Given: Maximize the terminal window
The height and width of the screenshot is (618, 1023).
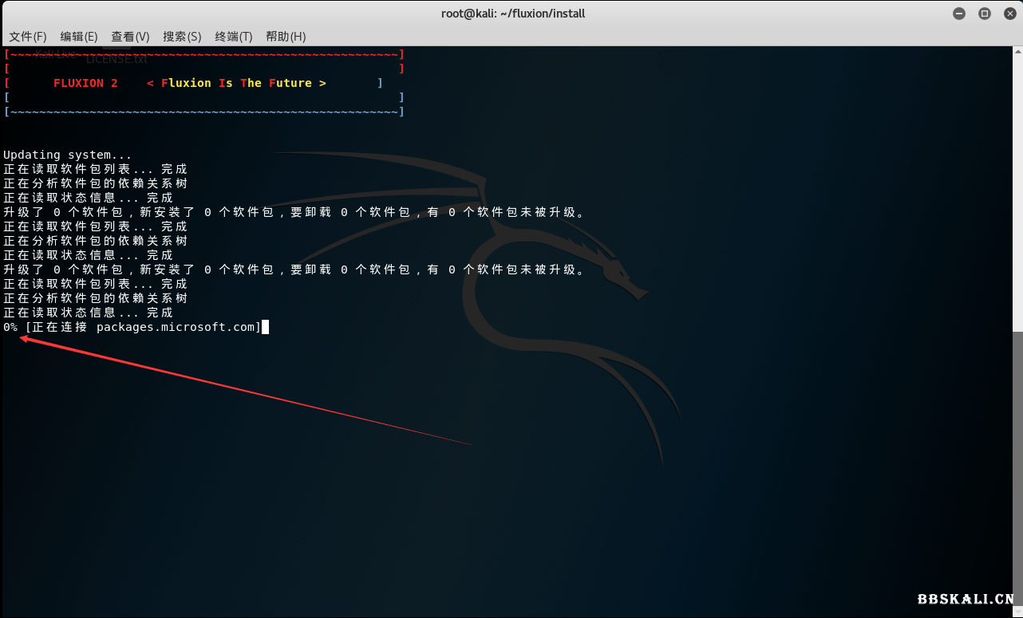Looking at the screenshot, I should [984, 13].
